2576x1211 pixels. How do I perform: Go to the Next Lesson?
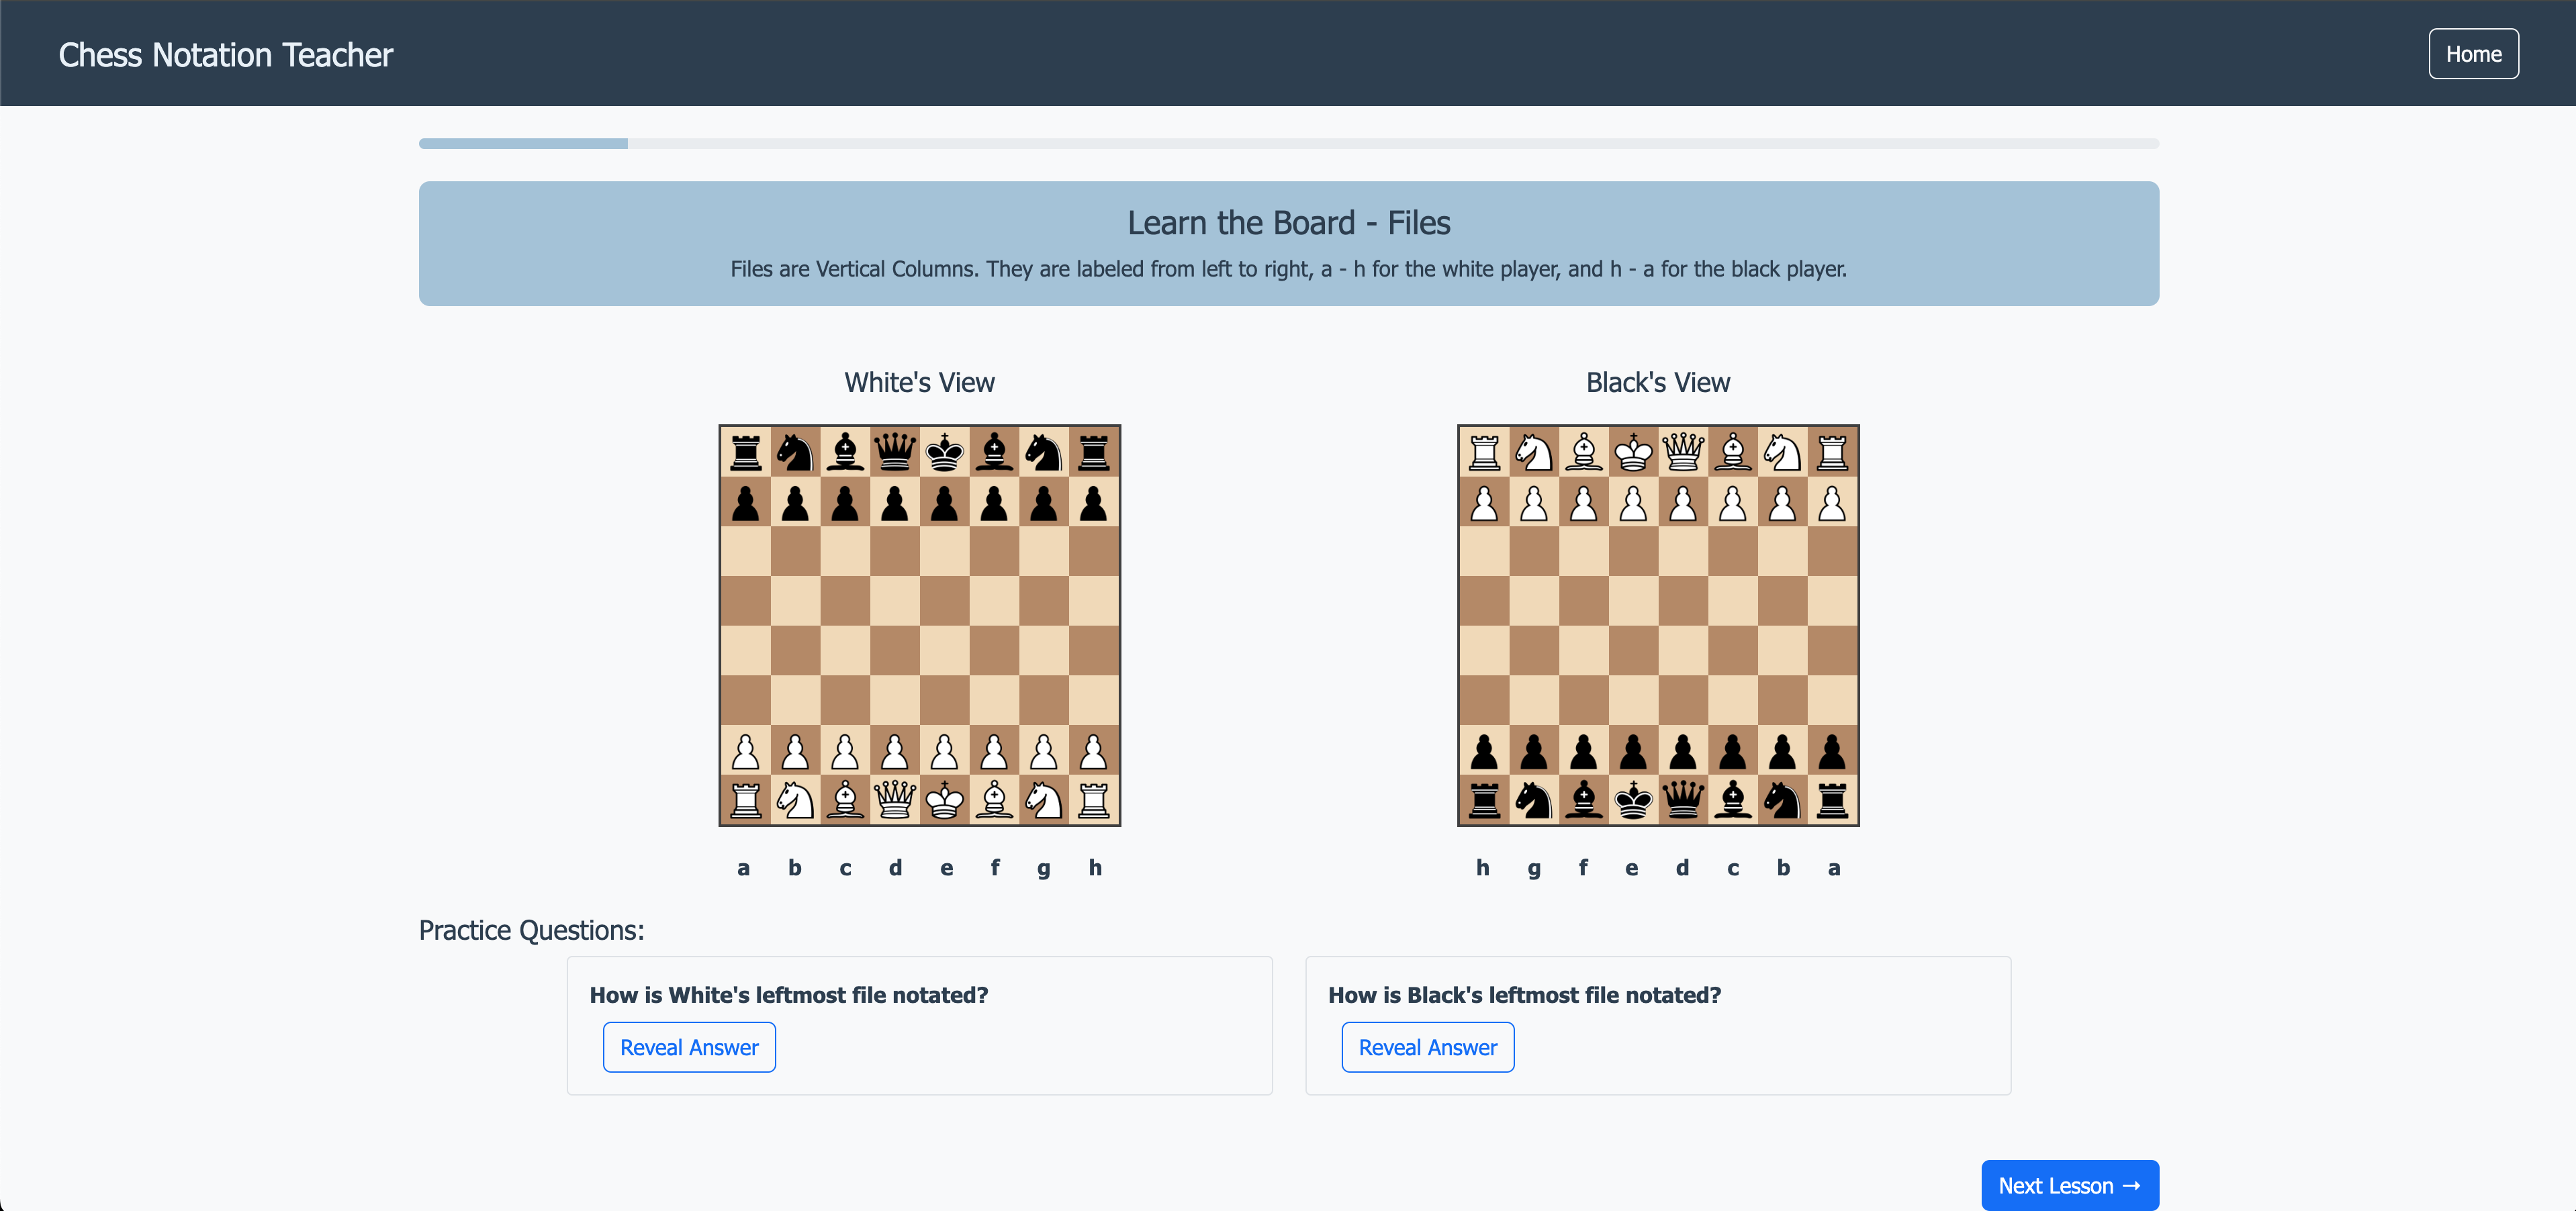coord(2069,1185)
